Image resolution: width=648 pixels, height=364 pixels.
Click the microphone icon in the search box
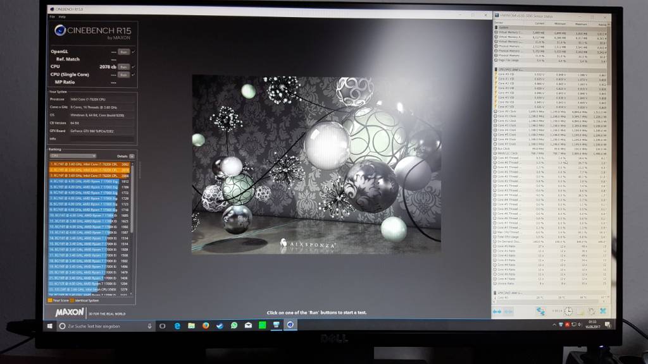[149, 326]
